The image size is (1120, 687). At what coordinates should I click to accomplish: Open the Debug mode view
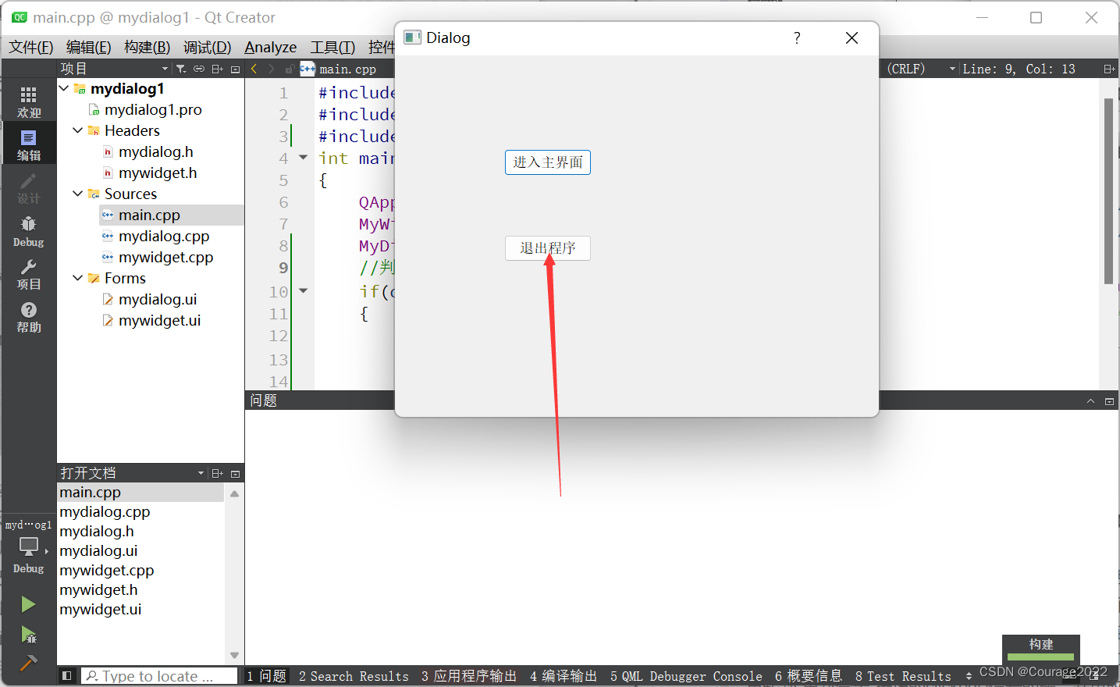coord(28,230)
